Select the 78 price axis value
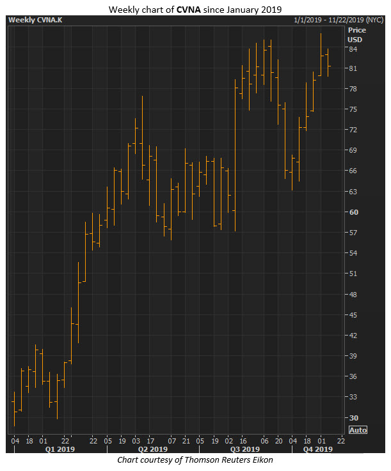Image resolution: width=391 pixels, height=471 pixels. (x=353, y=89)
